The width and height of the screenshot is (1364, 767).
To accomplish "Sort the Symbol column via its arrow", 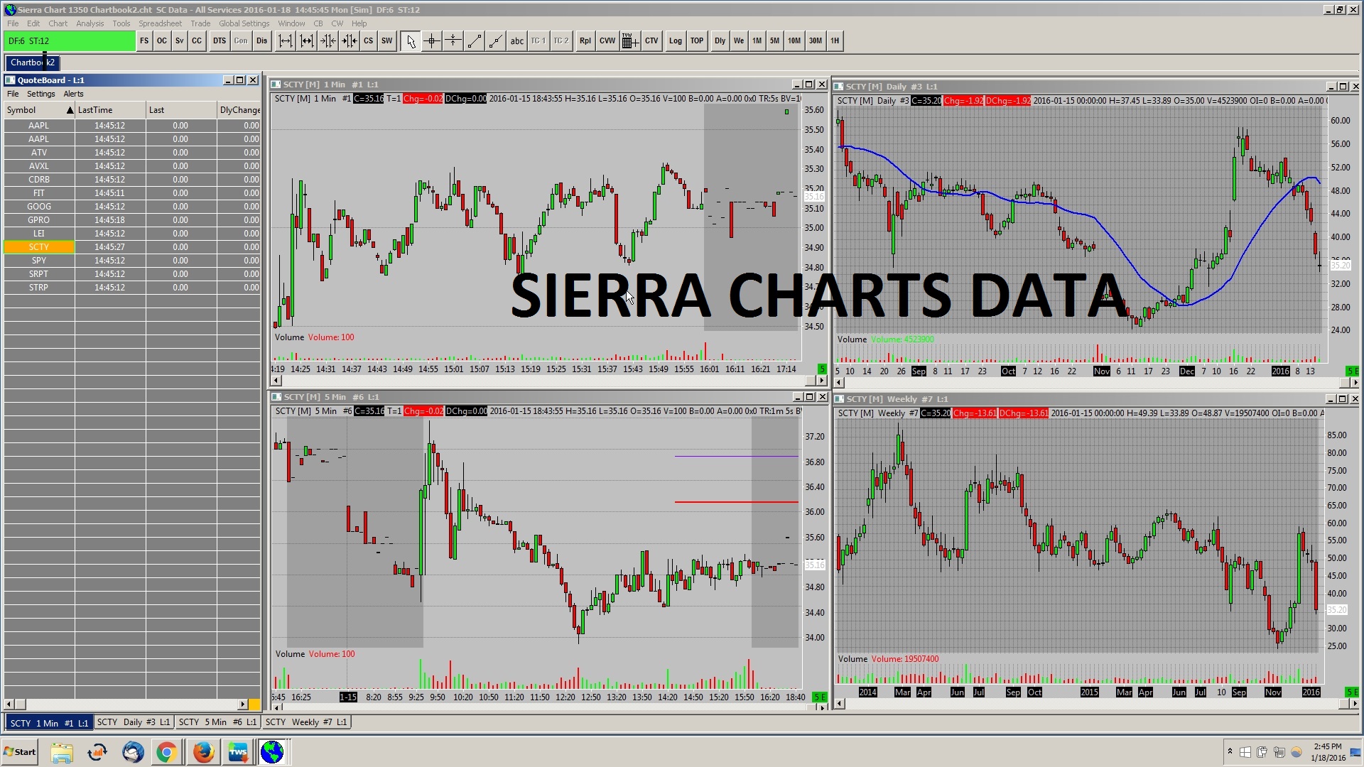I will tap(70, 110).
